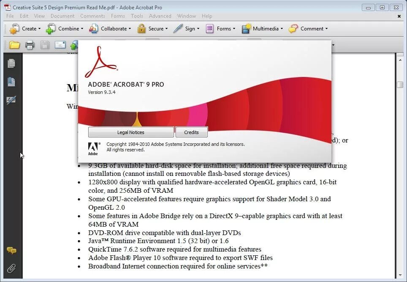The image size is (407, 282).
Task: Print the document using the printer icon
Action: (x=30, y=45)
